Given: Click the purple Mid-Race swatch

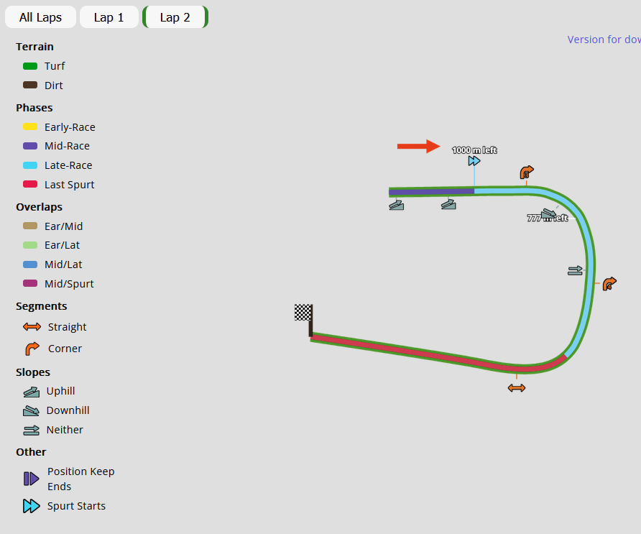Looking at the screenshot, I should tap(30, 146).
